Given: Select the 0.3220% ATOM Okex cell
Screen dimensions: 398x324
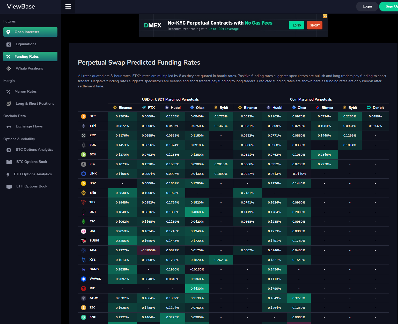Looking at the screenshot, I should pyautogui.click(x=299, y=298).
